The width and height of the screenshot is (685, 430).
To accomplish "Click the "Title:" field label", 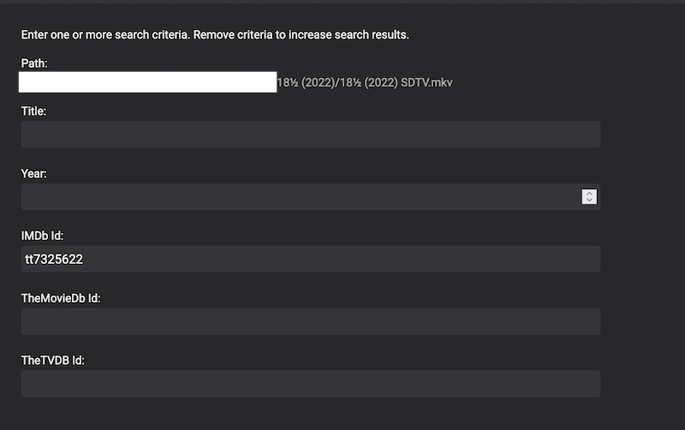I will pos(33,110).
